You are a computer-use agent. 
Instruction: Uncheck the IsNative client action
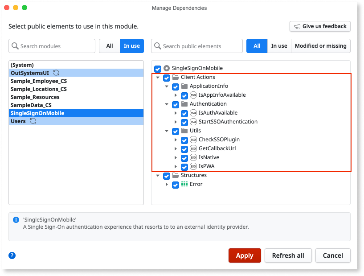(x=184, y=157)
